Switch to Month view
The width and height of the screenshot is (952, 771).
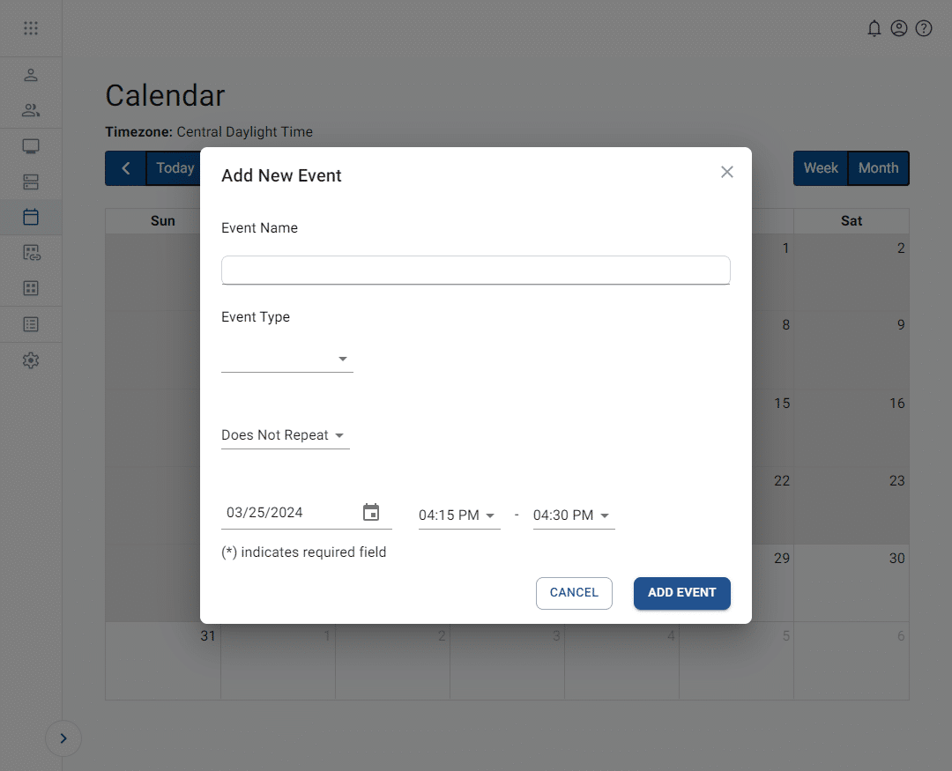878,168
